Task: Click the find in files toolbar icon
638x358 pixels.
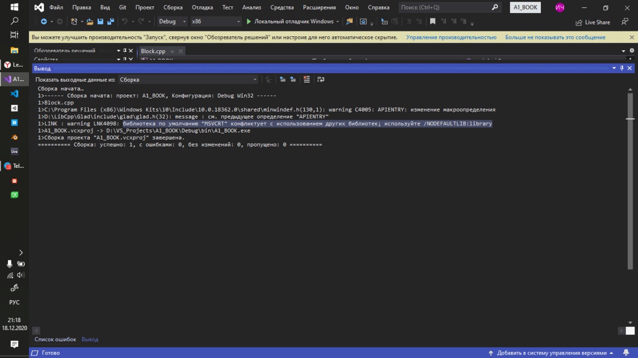Action: click(x=349, y=21)
